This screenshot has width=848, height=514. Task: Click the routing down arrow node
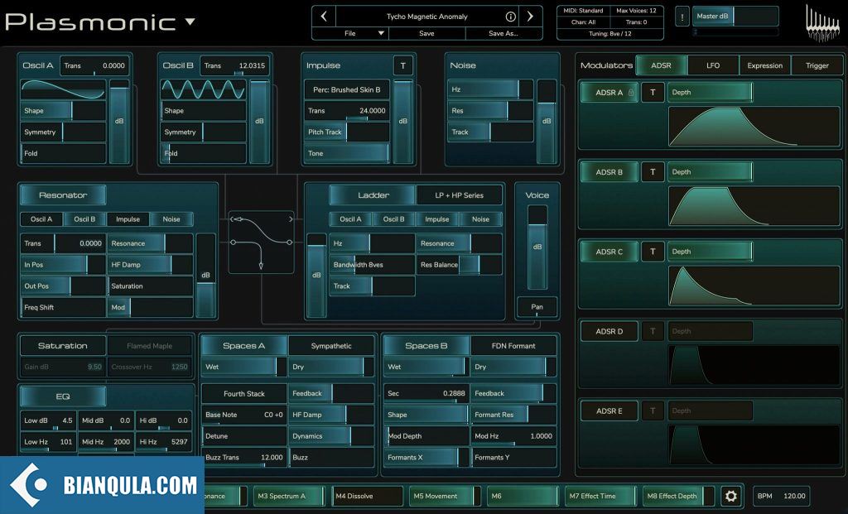click(x=261, y=266)
